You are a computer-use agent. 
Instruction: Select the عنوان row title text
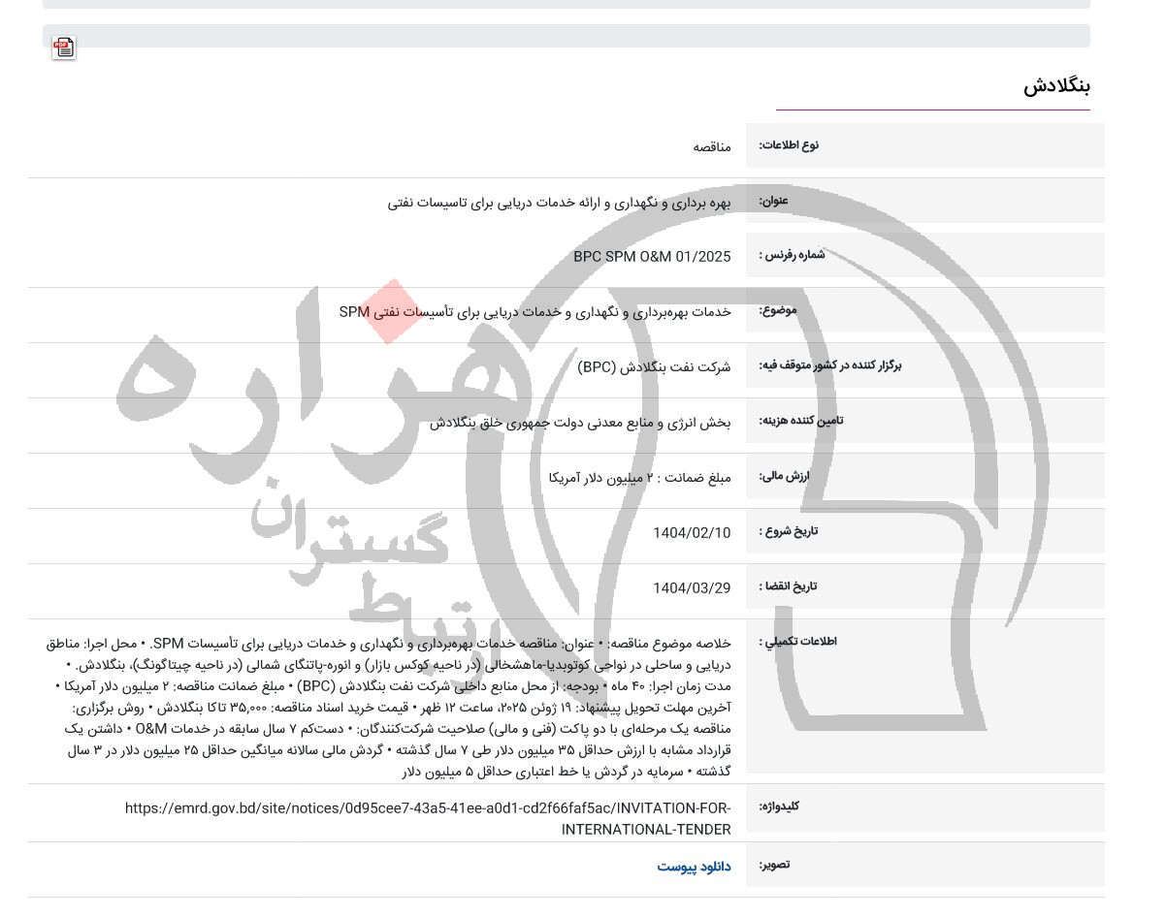[559, 202]
